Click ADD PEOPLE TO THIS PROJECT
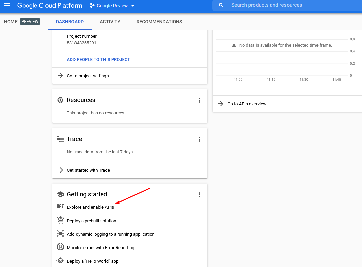Viewport: 362px width, 267px height. pyautogui.click(x=98, y=60)
